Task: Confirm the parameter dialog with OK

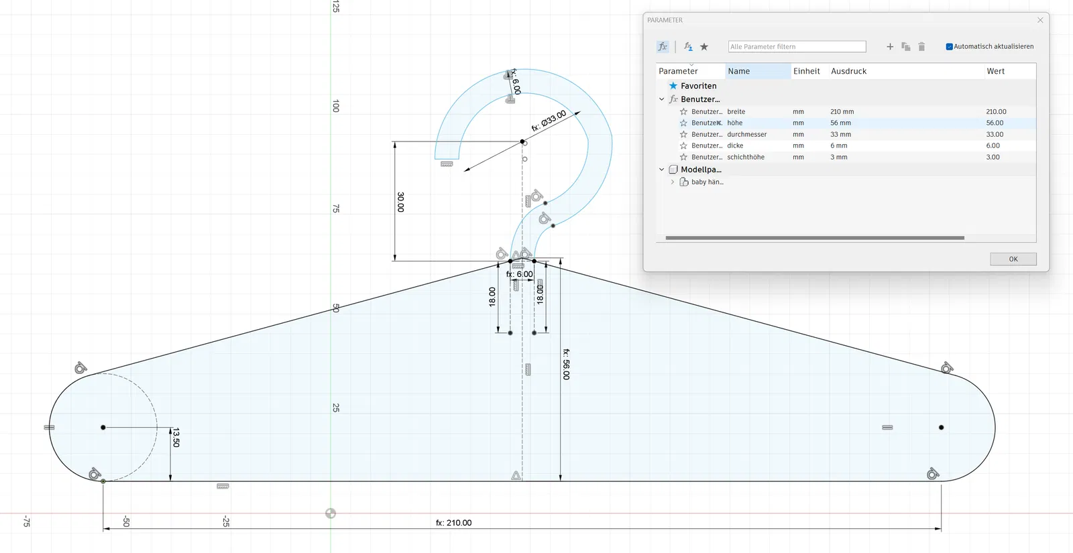Action: click(1013, 259)
